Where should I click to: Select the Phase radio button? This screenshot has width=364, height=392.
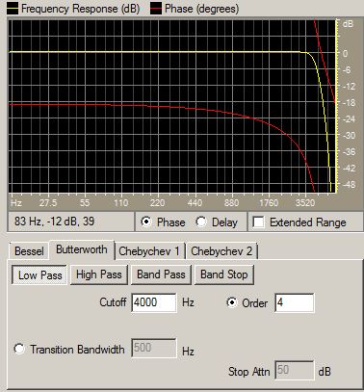pos(146,222)
